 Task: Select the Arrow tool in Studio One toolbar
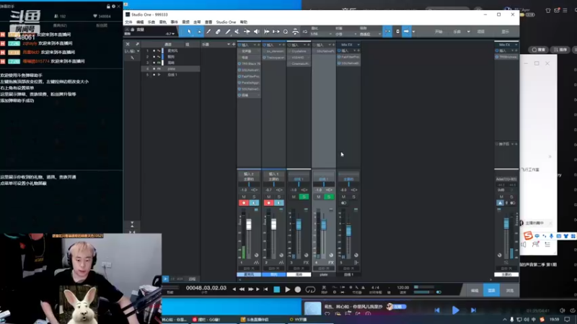coord(189,32)
